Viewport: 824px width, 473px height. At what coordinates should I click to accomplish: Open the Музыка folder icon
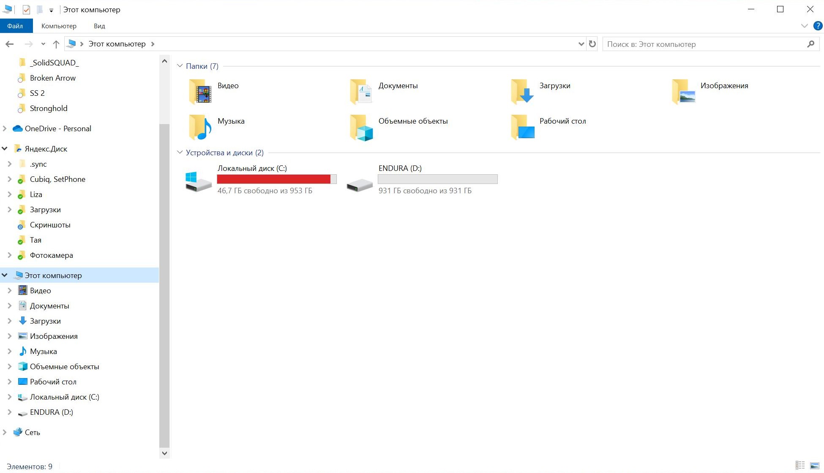(x=200, y=127)
